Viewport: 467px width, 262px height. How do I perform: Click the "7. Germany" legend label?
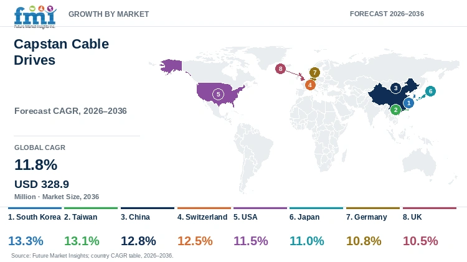[x=367, y=217]
